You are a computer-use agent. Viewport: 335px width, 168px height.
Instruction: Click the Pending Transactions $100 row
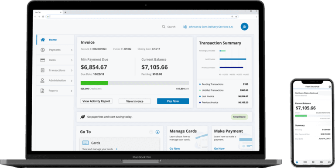tap(224, 84)
